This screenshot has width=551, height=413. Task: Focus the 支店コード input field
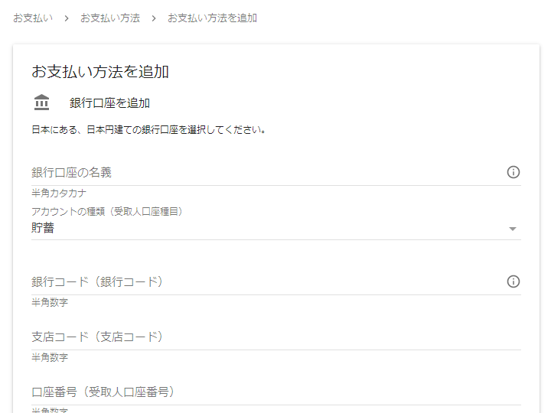pos(275,337)
